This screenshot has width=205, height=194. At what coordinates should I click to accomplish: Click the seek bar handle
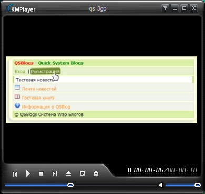[x=70, y=185]
